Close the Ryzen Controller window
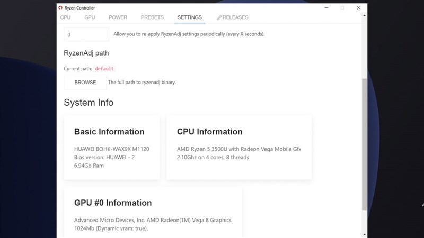 [359, 8]
